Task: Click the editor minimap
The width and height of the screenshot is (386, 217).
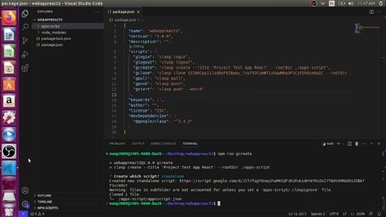Action: click(367, 28)
